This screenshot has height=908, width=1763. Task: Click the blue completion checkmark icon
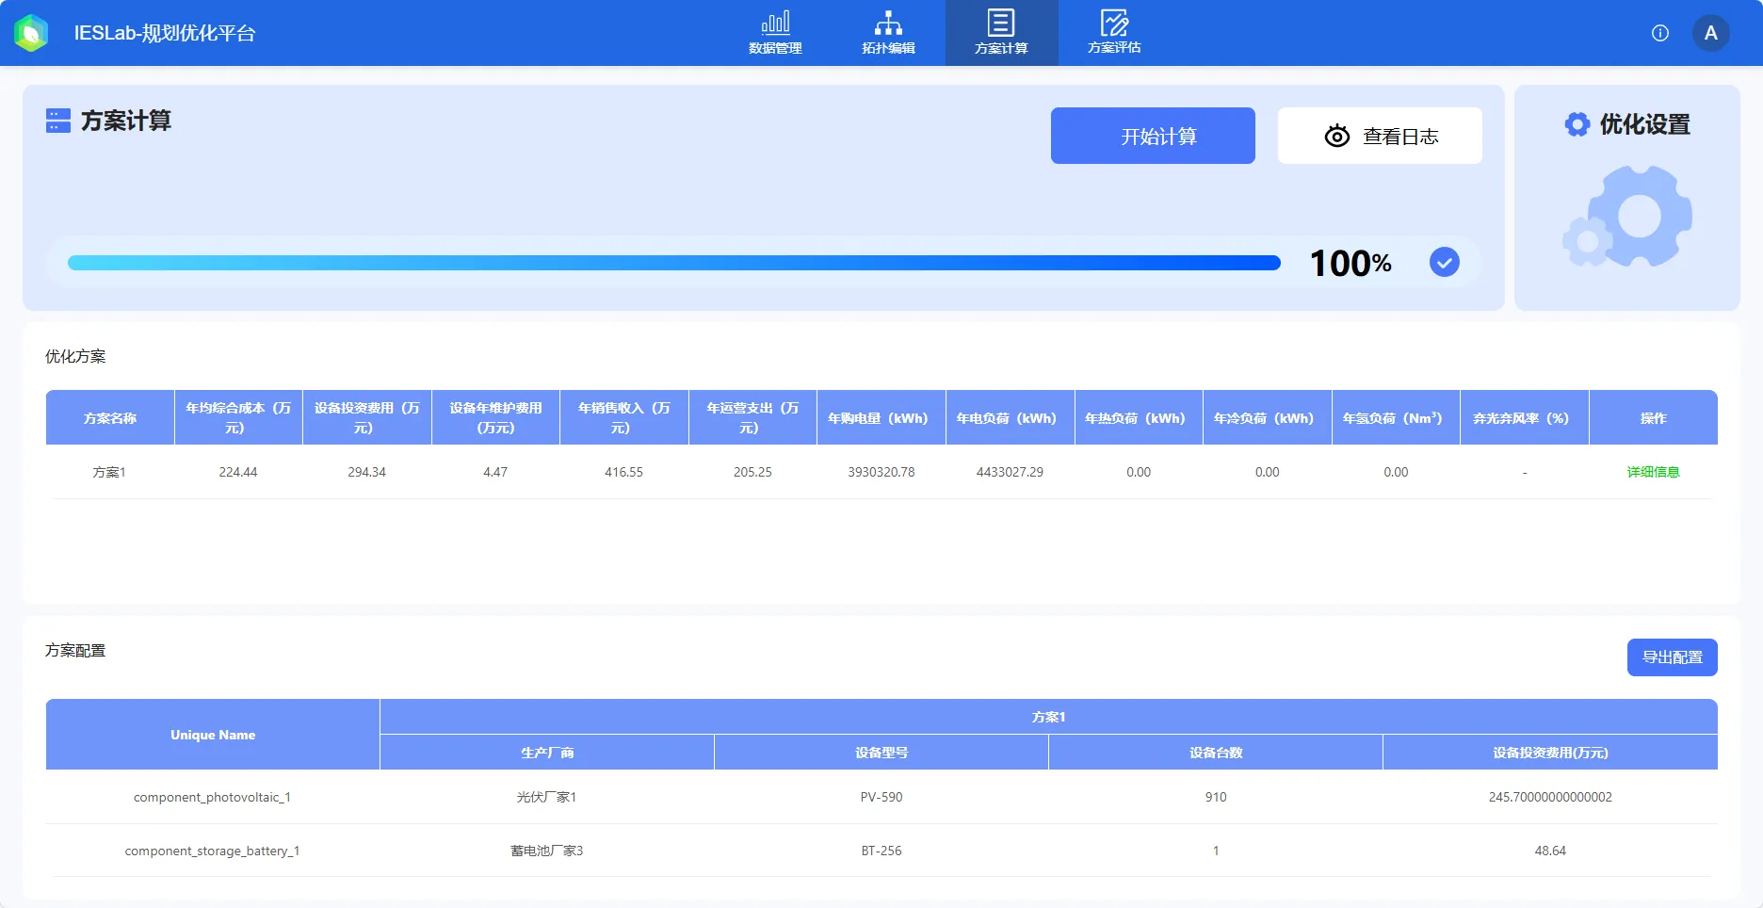point(1445,262)
